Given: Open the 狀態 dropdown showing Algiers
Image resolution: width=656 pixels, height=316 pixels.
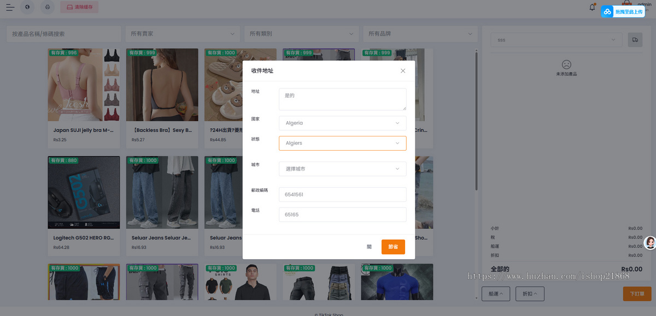Looking at the screenshot, I should pos(342,143).
